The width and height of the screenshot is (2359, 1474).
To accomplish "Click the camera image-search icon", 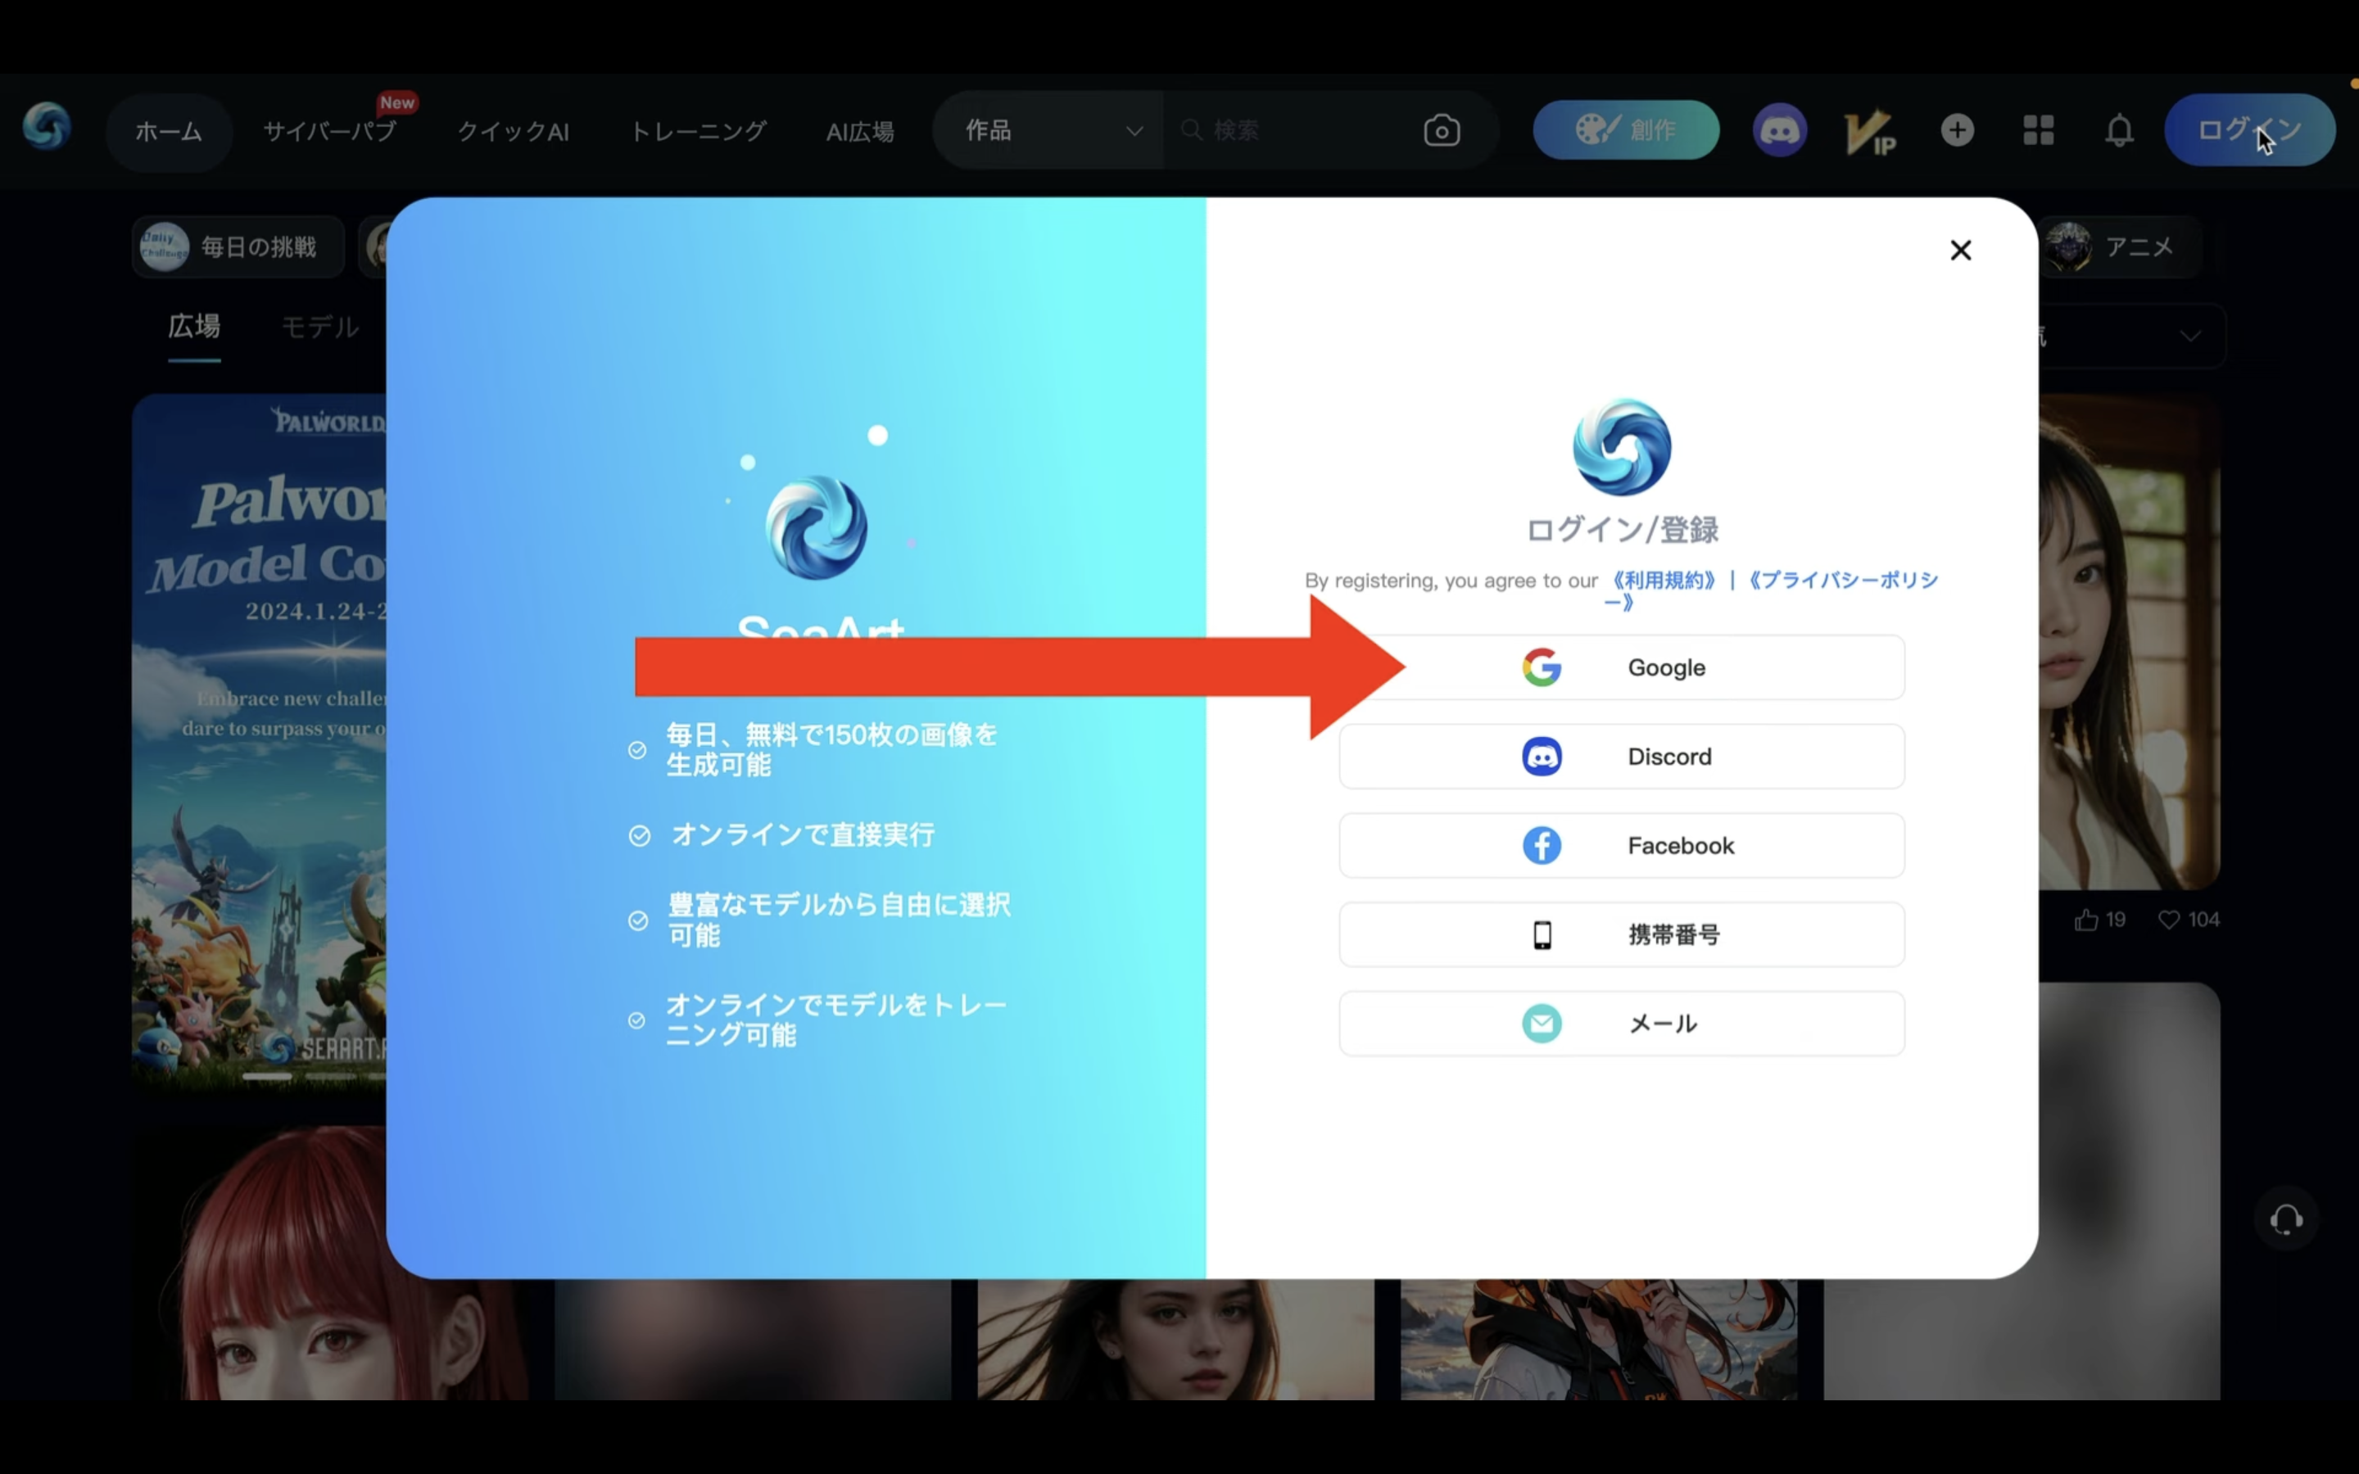I will coord(1442,129).
